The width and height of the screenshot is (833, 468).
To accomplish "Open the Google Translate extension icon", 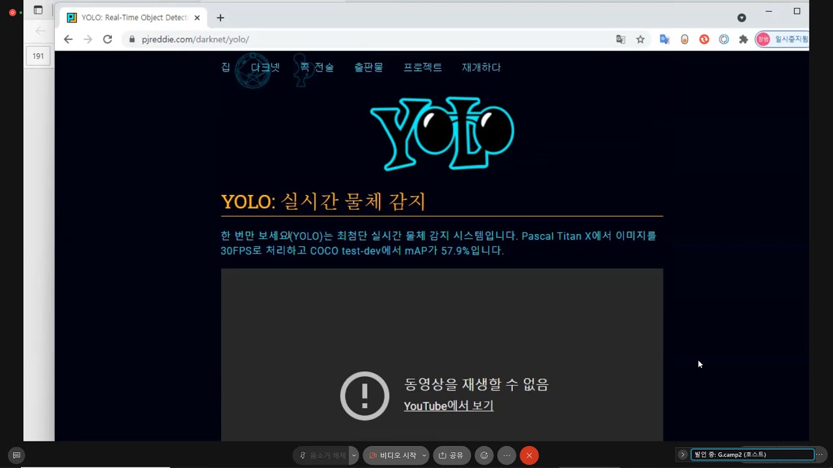I will [664, 39].
